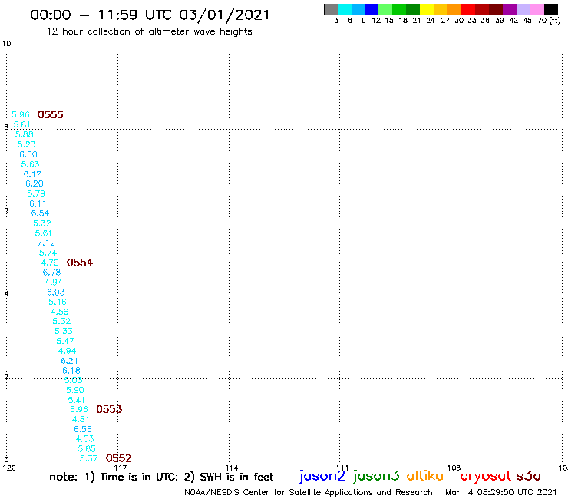Select the -108 longitude axis label
568x499 pixels.
pos(451,468)
